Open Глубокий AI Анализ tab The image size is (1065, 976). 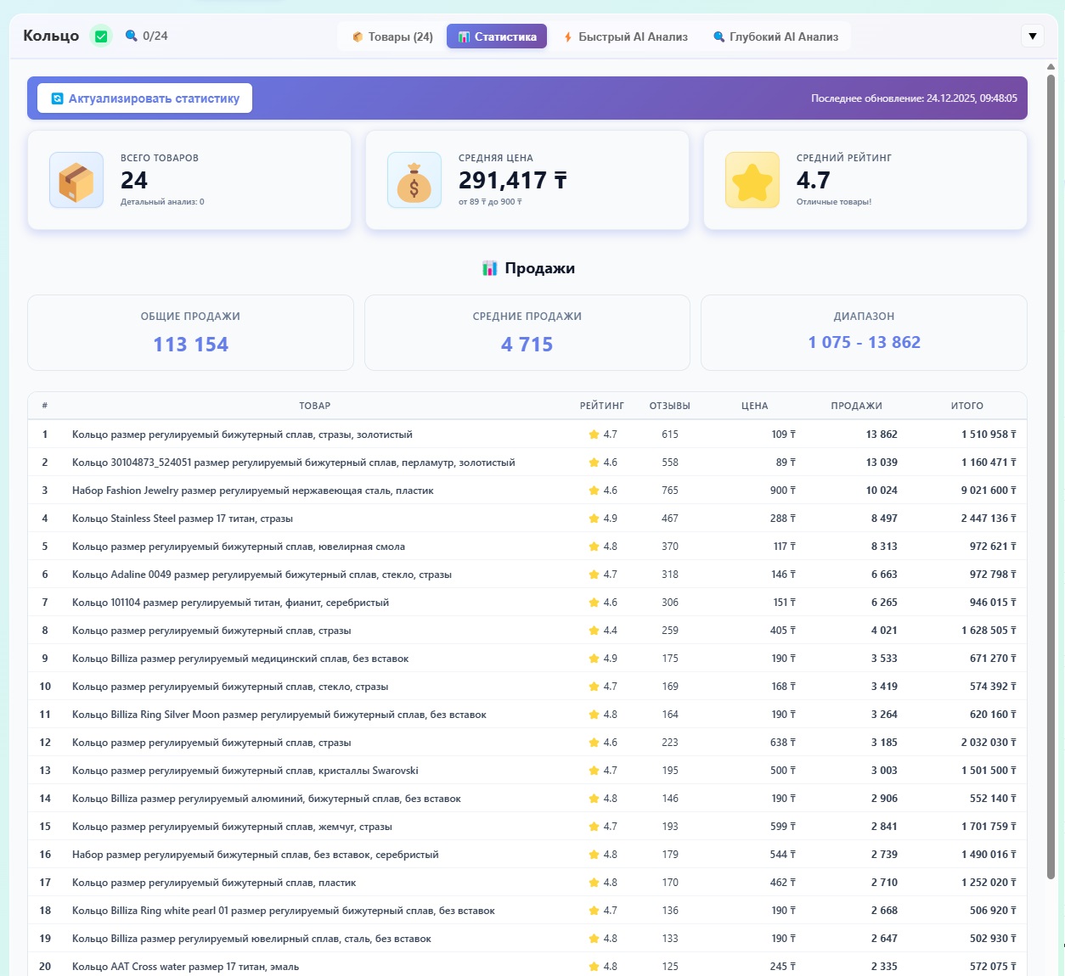point(775,36)
